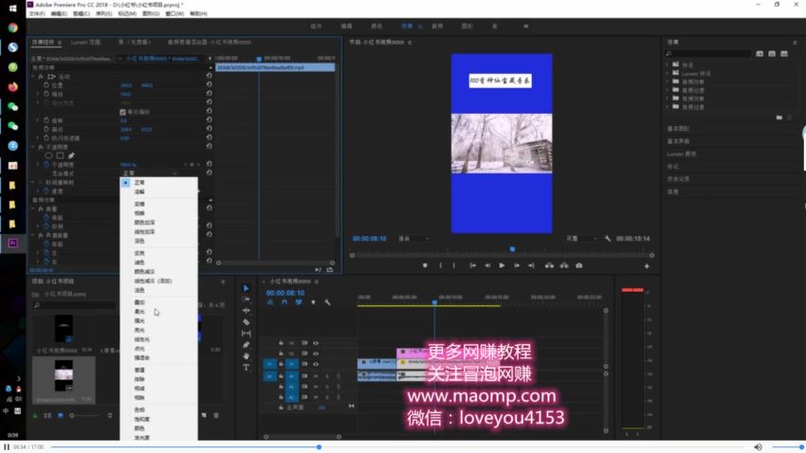Pause the video player
Viewport: 806px width, 453px height.
click(7, 446)
